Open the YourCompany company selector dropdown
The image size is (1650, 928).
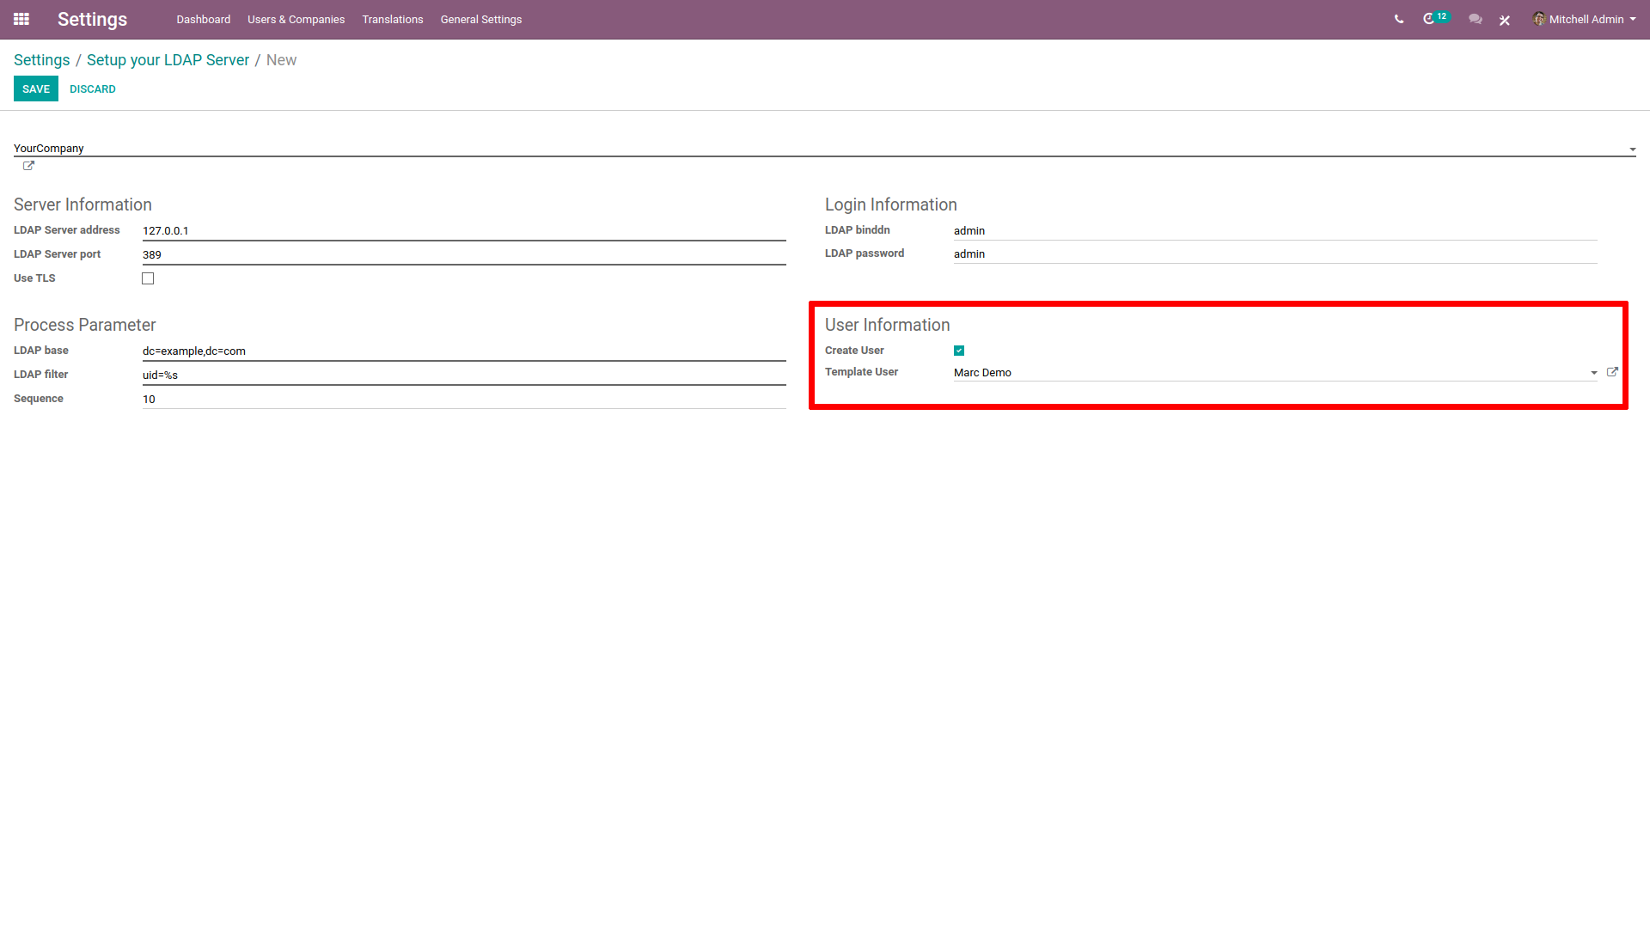pos(1632,149)
